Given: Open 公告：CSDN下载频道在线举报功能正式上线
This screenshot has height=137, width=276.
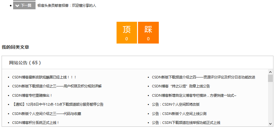Looking at the screenshot, I should [x=186, y=123].
